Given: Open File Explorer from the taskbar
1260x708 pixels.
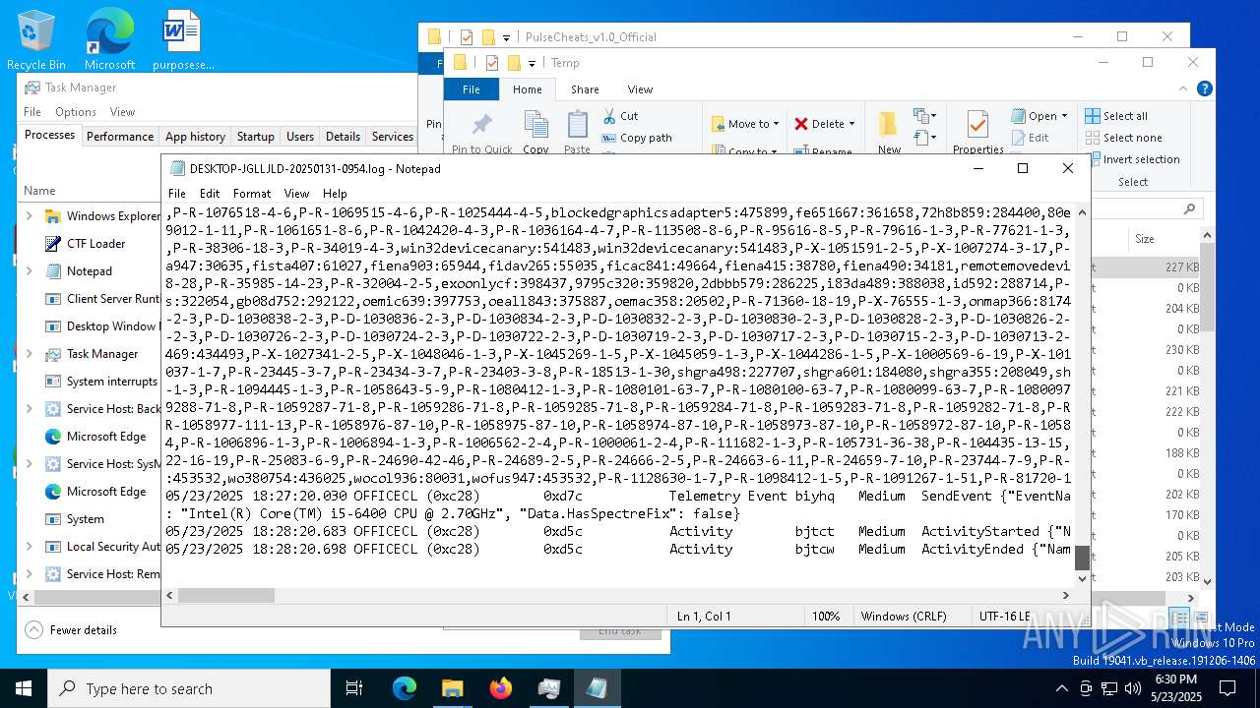Looking at the screenshot, I should (x=452, y=688).
